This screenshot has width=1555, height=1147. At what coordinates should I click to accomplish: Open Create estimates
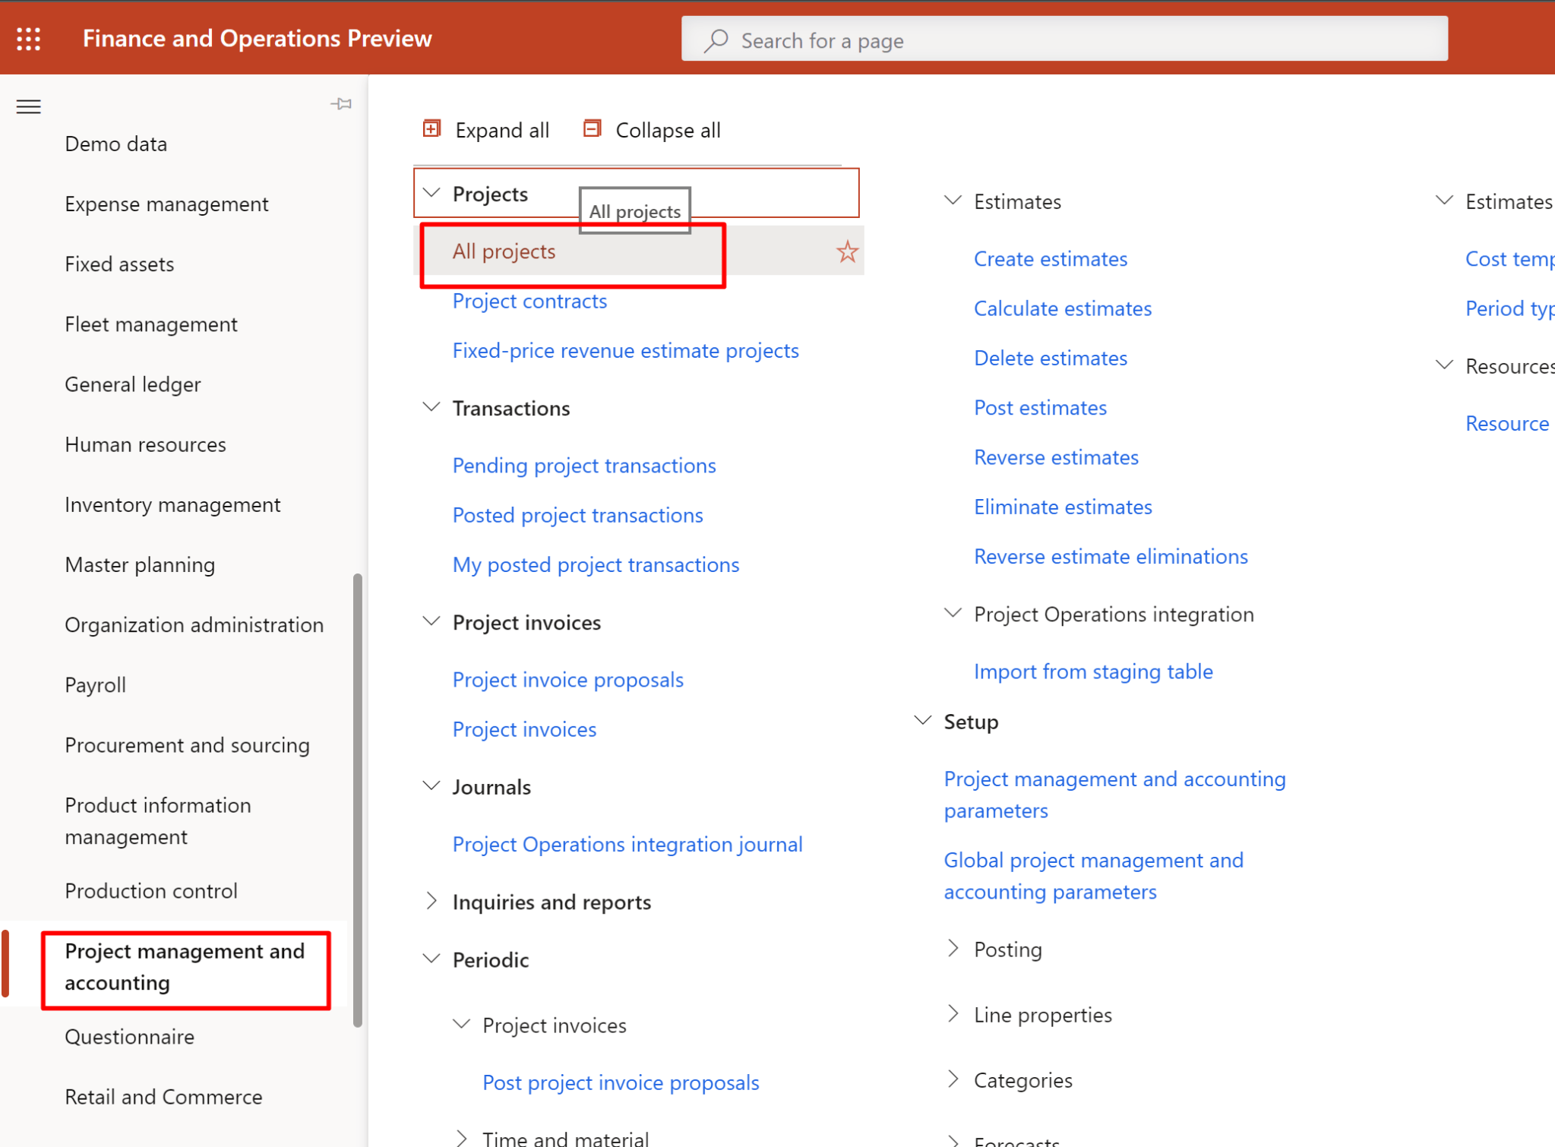(x=1050, y=258)
